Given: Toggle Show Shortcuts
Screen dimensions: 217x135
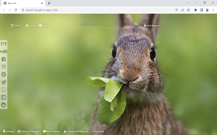Looking at the screenshot, I should 152,26.
